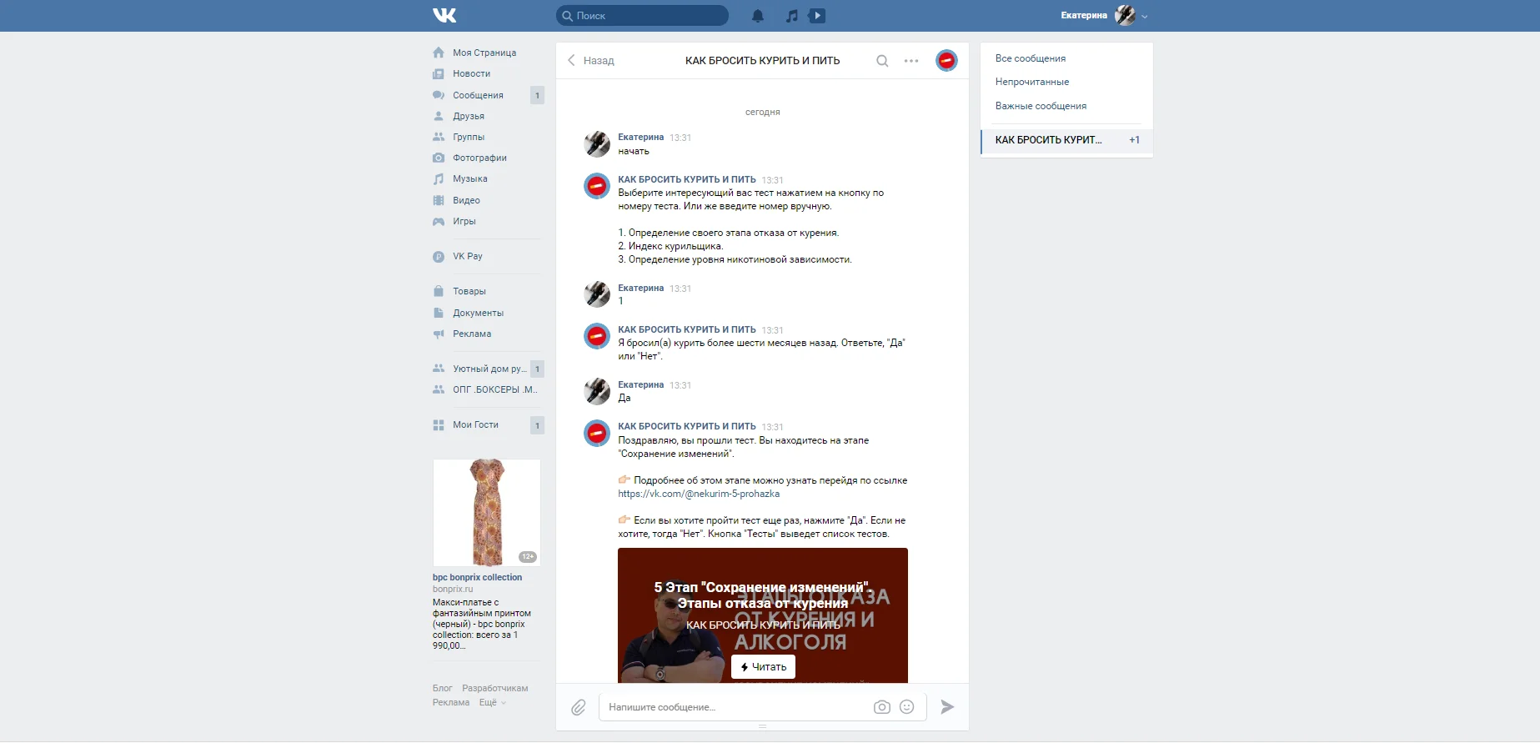This screenshot has width=1540, height=743.
Task: Click the VK Pay icon
Action: point(439,257)
